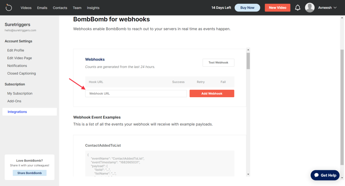The height and width of the screenshot is (186, 345).
Task: Open the notifications bell
Action: click(297, 8)
